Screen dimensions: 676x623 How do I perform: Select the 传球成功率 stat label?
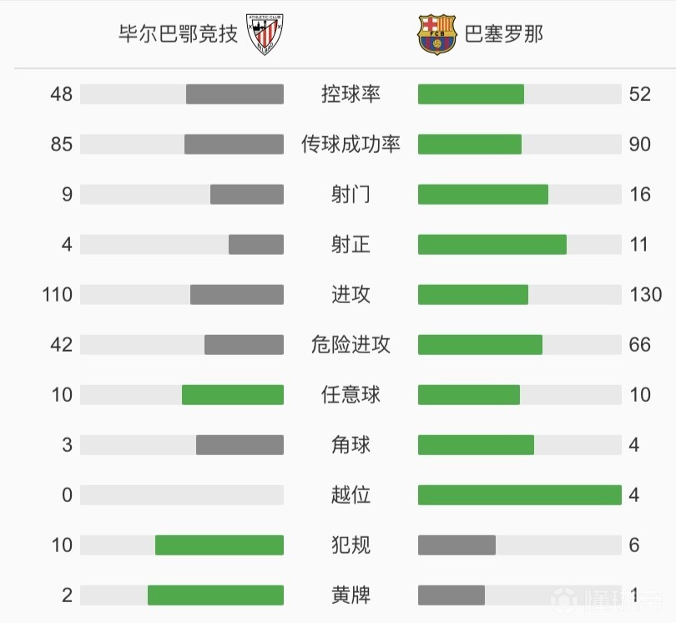[351, 144]
